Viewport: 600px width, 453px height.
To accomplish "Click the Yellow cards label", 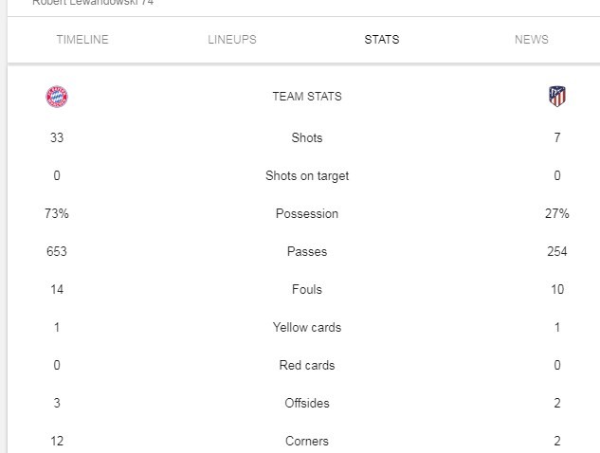I will coord(307,328).
